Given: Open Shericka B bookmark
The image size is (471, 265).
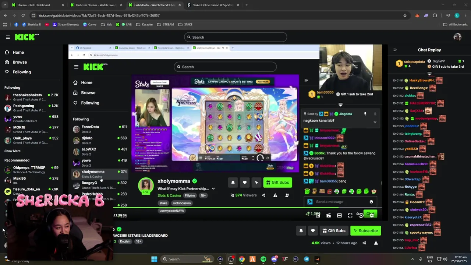Looking at the screenshot, I should point(32,25).
